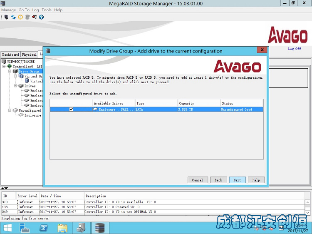The image size is (312, 234).
Task: Click the log scrollbar up arrow
Action: (x=307, y=202)
